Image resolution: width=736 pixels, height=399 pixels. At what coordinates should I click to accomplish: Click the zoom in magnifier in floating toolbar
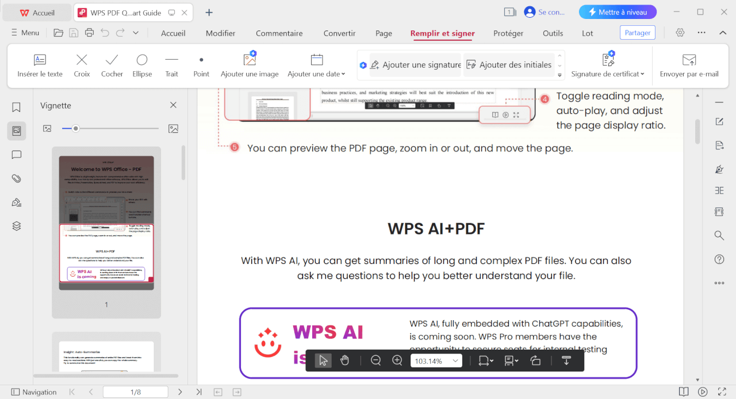[x=397, y=360]
